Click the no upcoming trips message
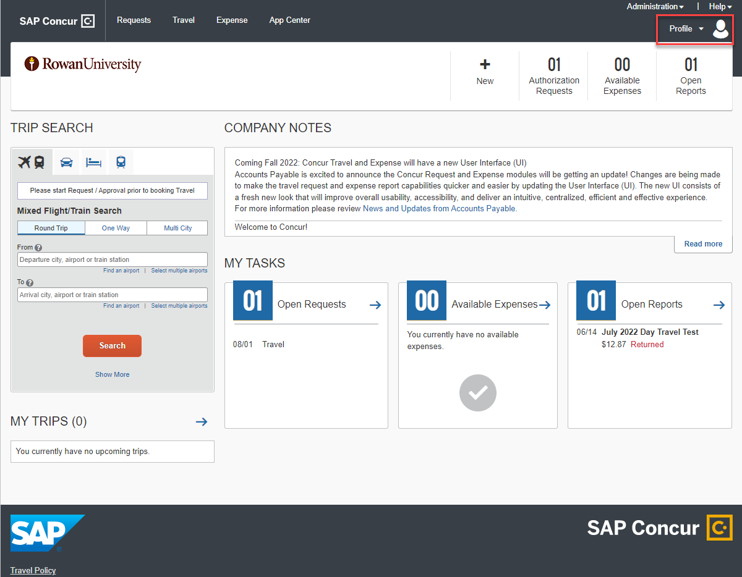Image resolution: width=742 pixels, height=577 pixels. (x=83, y=452)
